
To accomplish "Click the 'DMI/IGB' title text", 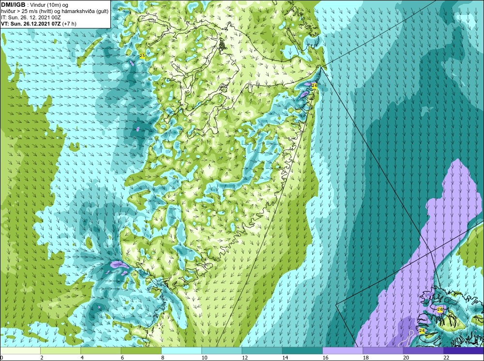I will pos(13,5).
